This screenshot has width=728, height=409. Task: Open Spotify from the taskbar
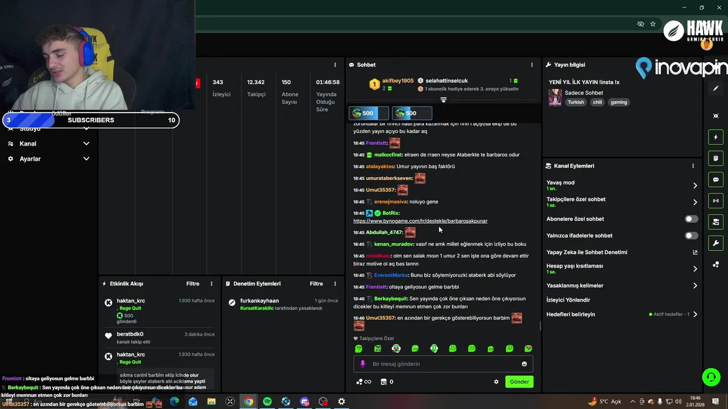coord(267,402)
